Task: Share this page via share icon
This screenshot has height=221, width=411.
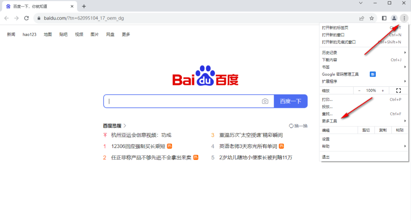Action: click(362, 18)
